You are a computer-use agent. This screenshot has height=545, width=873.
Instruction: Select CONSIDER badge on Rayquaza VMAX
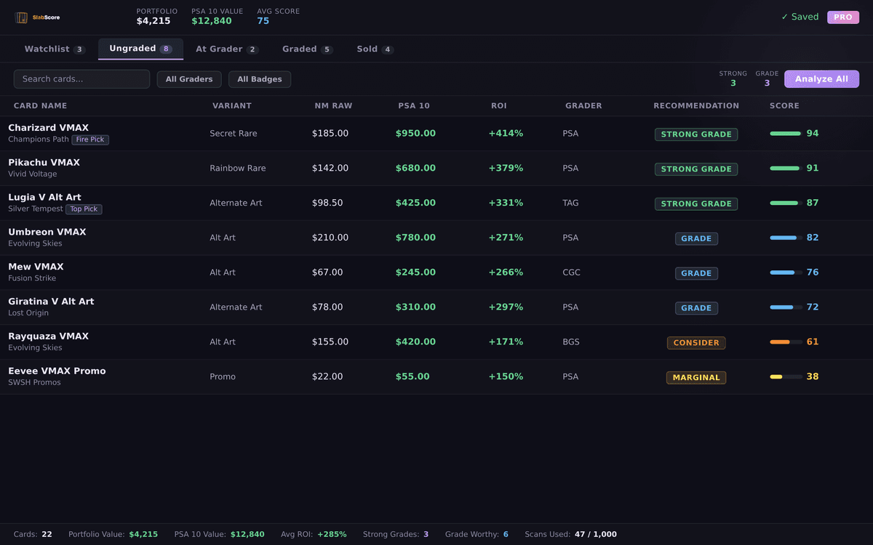pos(695,342)
